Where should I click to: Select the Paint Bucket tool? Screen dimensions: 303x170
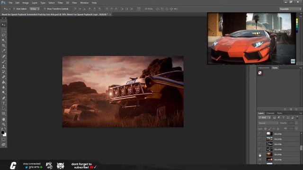[x=3, y=82]
